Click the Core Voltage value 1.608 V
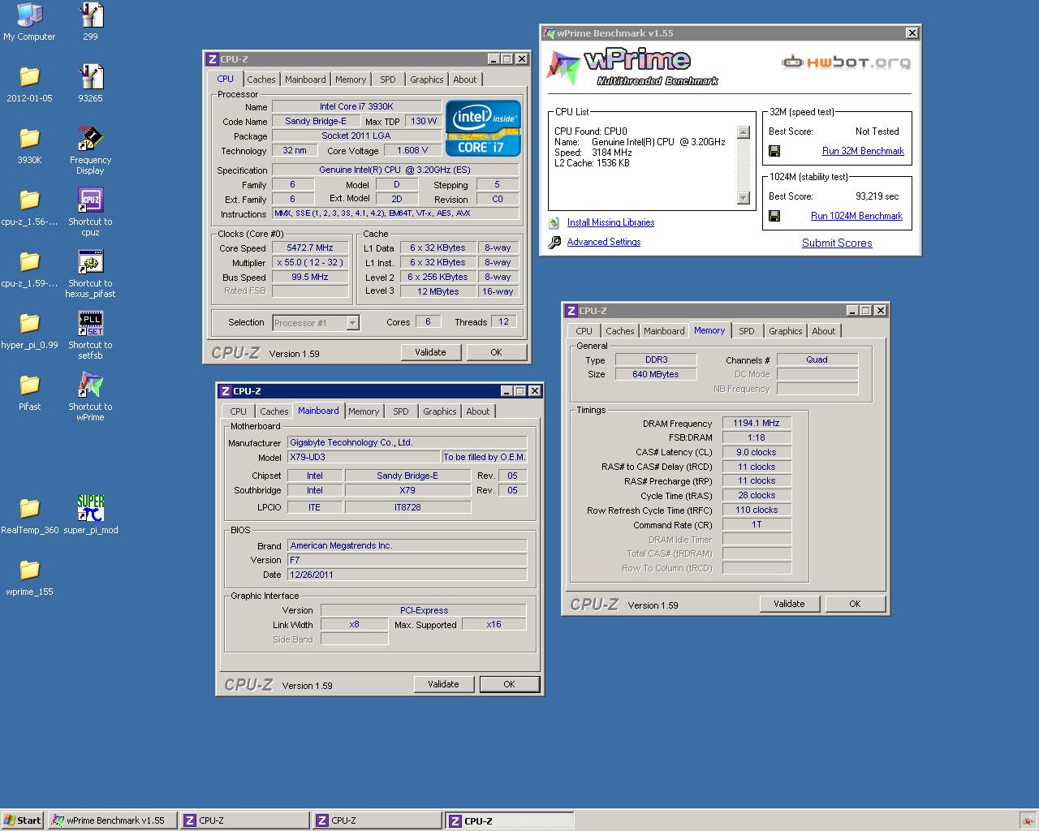1039x831 pixels. pyautogui.click(x=412, y=150)
